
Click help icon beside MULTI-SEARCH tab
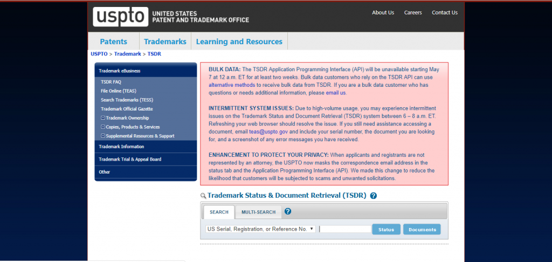click(288, 211)
